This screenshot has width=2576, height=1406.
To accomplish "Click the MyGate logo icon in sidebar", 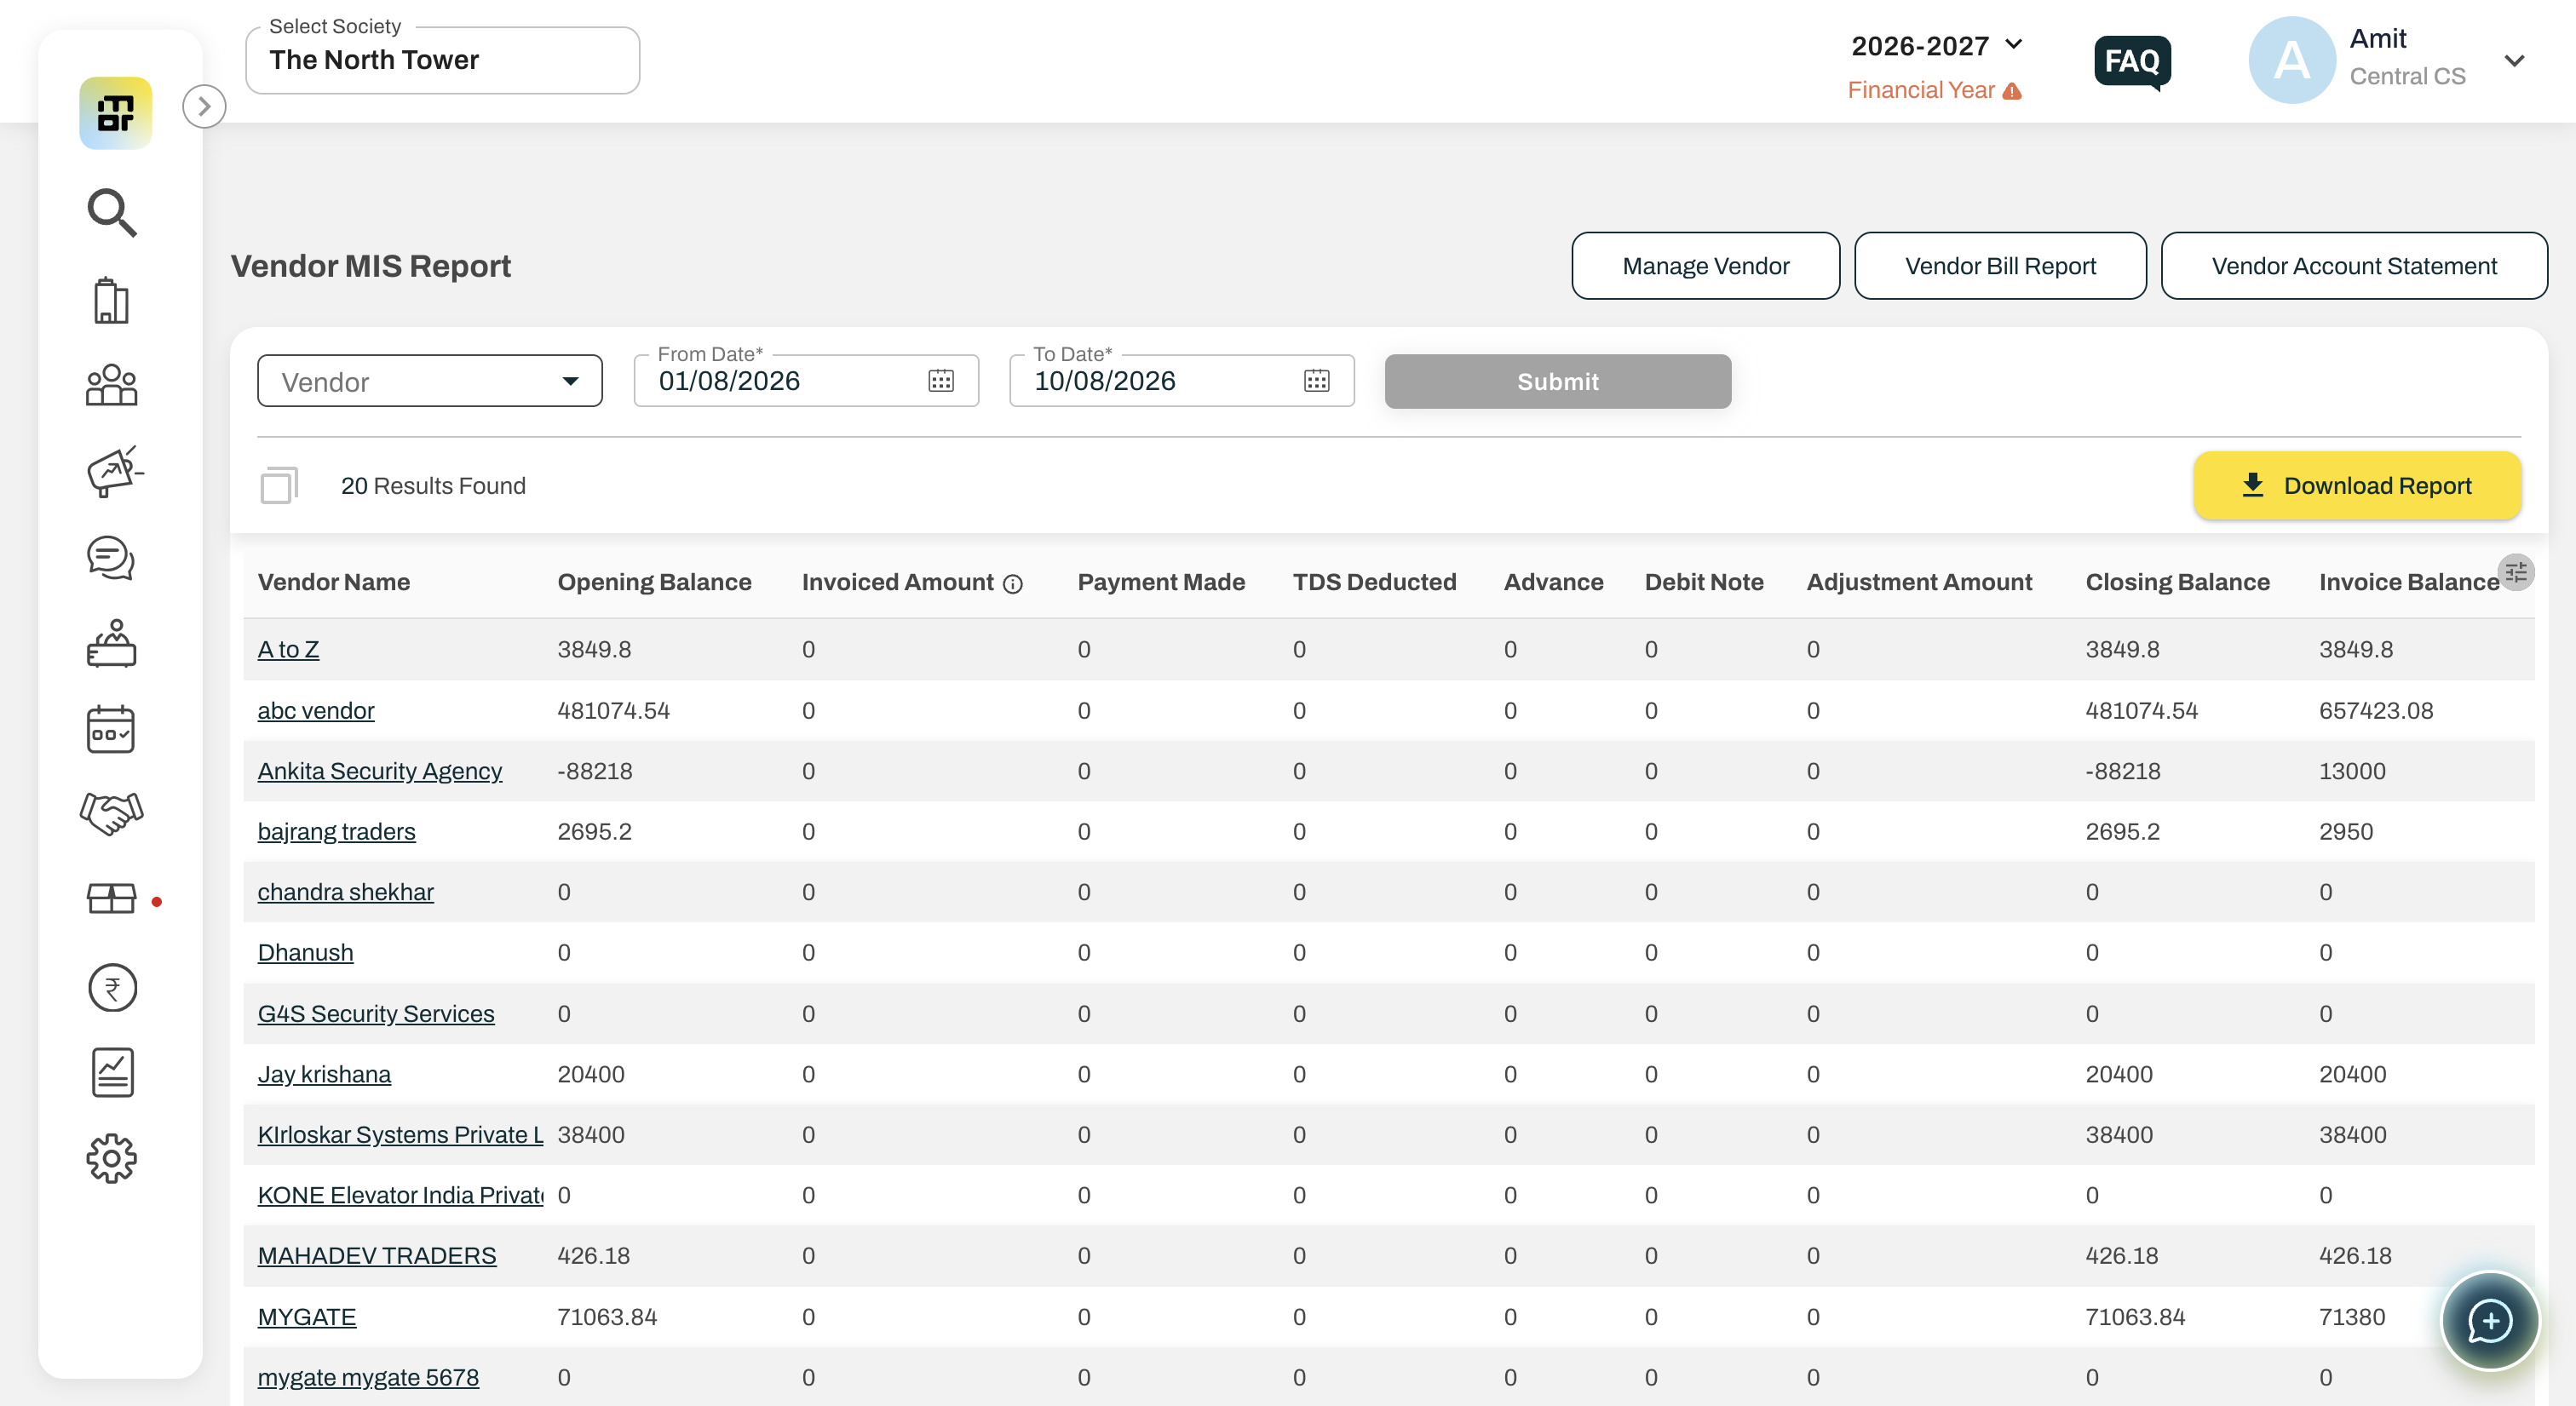I will (x=116, y=113).
